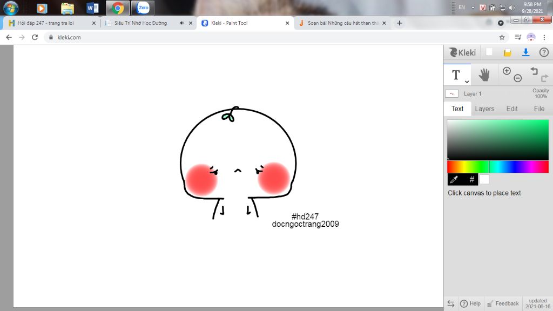Create a new blank image
Screen dimensions: 553x311
tap(489, 52)
